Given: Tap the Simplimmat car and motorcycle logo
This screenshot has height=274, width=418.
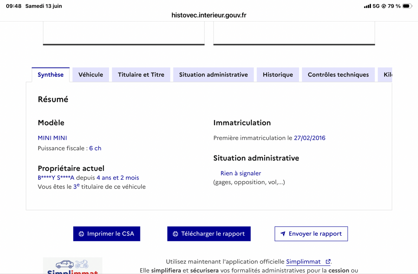Looking at the screenshot, I should pyautogui.click(x=72, y=266).
